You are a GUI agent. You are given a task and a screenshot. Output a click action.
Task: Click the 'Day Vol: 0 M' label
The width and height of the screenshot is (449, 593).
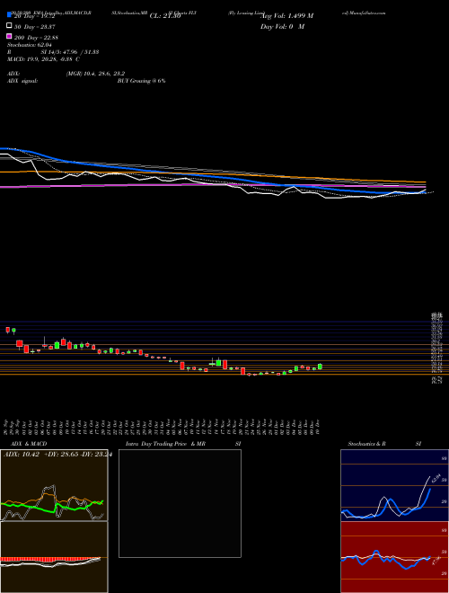(283, 26)
